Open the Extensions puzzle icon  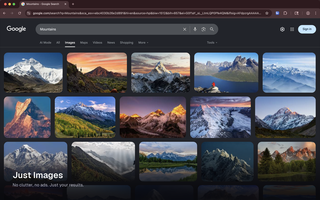285,13
